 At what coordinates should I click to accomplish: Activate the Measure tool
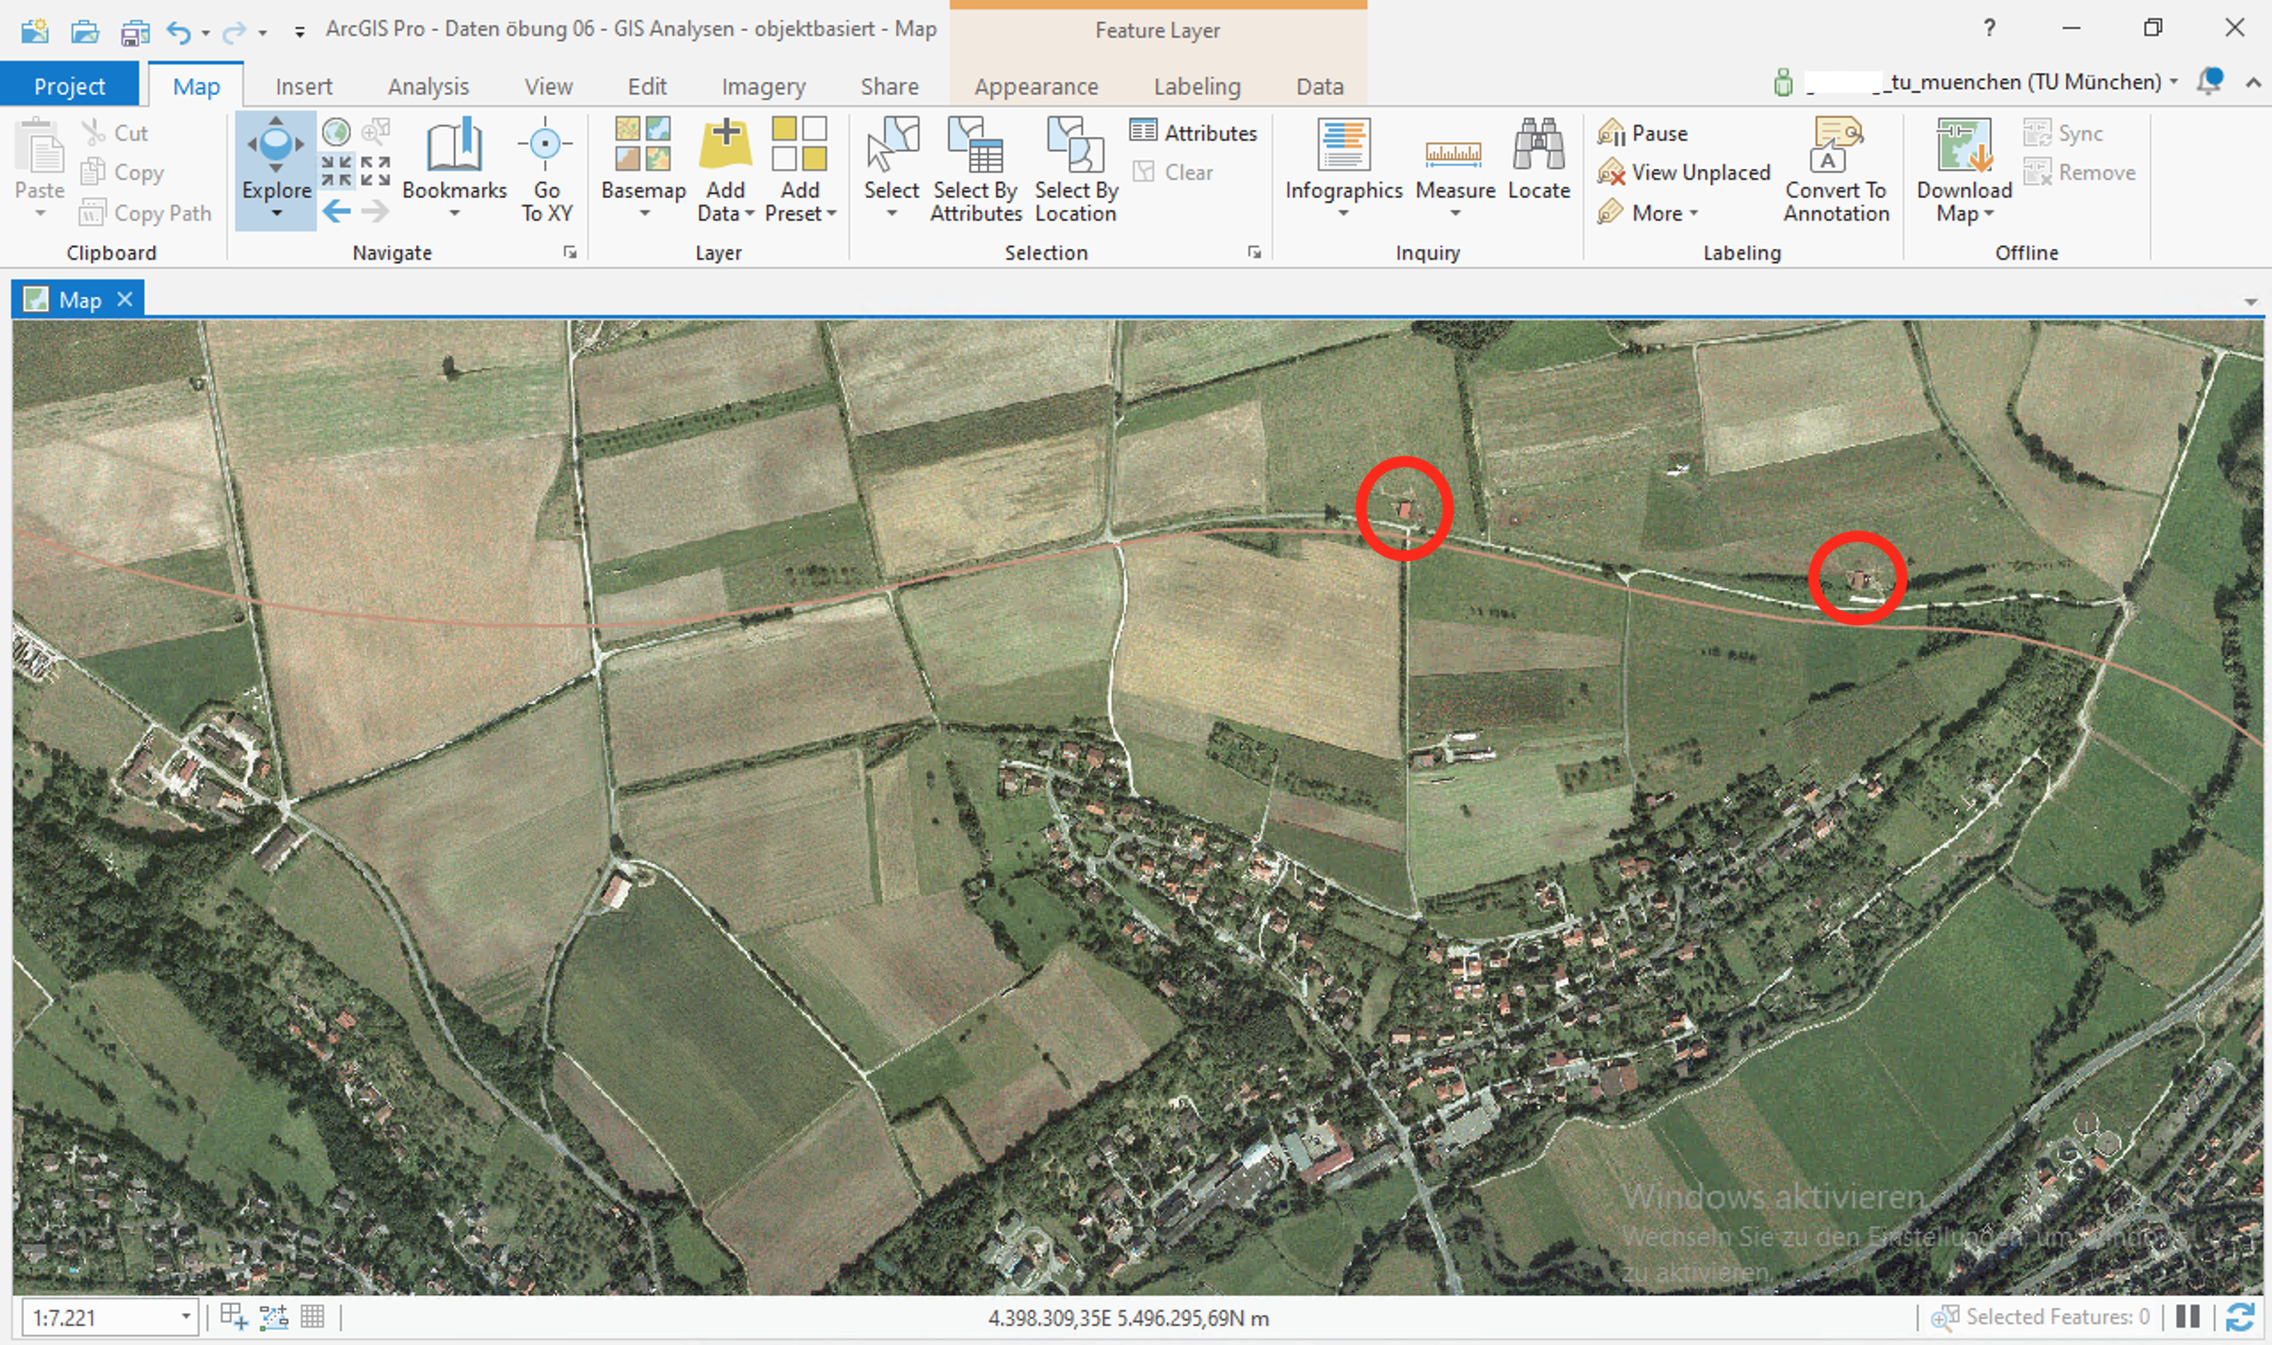pyautogui.click(x=1454, y=169)
